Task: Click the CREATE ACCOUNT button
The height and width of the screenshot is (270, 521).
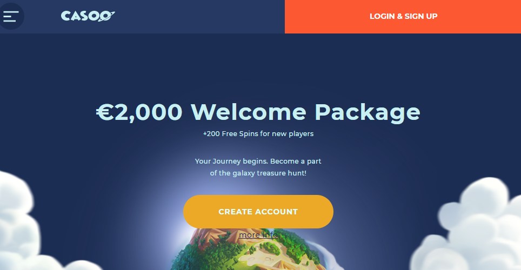Action: (x=258, y=212)
